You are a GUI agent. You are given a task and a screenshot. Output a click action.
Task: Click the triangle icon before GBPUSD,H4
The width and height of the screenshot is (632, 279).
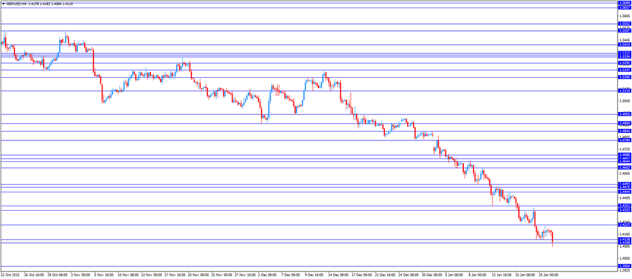coord(3,3)
